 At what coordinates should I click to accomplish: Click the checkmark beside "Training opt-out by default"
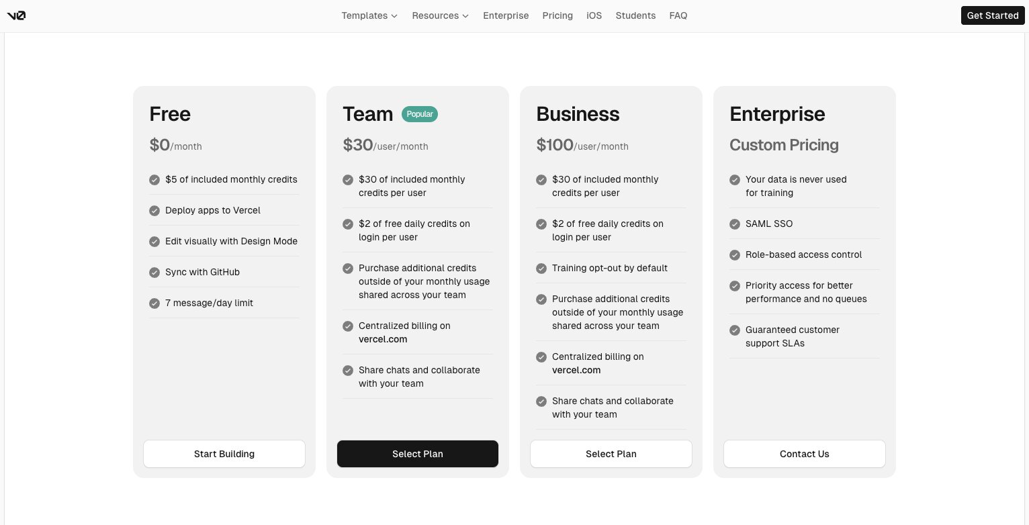click(541, 269)
